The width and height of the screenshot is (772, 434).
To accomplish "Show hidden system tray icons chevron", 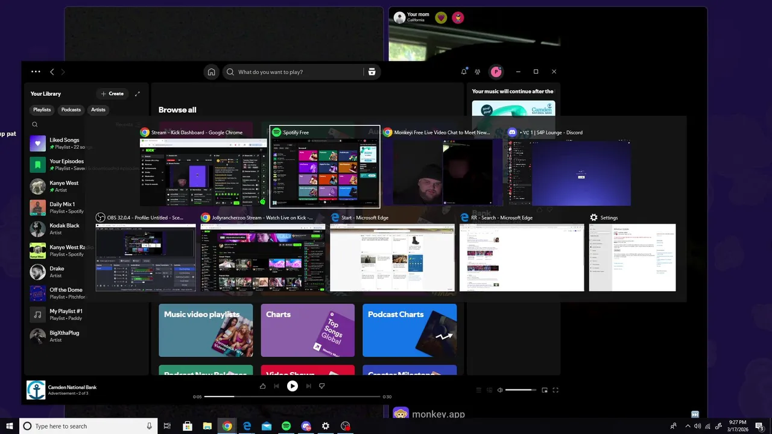I will pos(688,426).
